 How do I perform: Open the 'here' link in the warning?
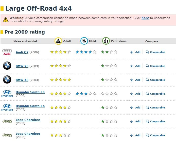point(145,18)
